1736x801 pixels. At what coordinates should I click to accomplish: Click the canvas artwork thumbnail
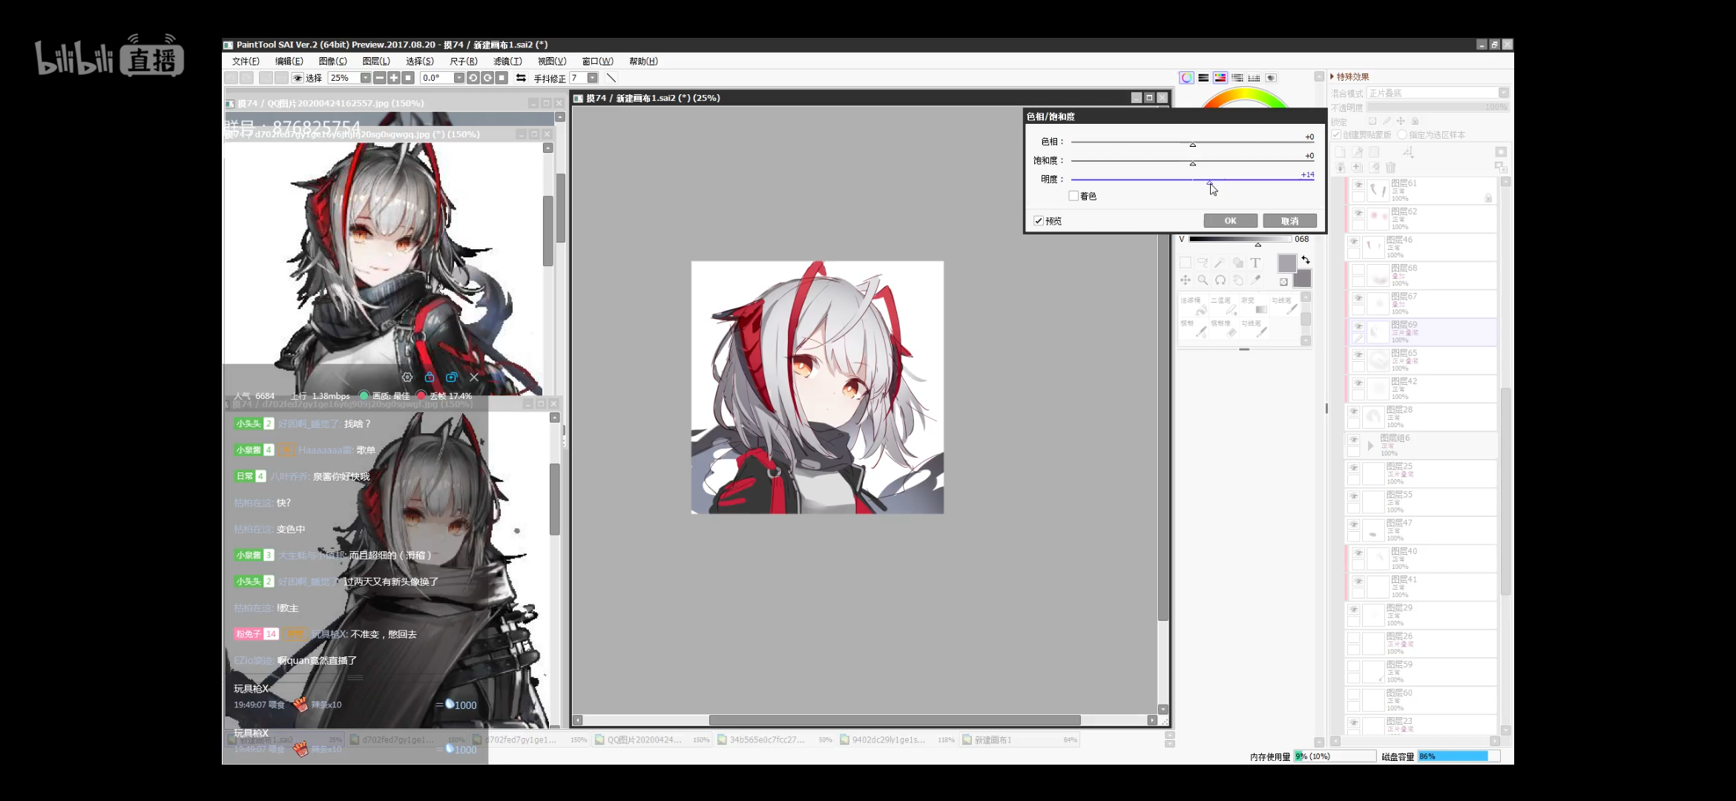(818, 387)
